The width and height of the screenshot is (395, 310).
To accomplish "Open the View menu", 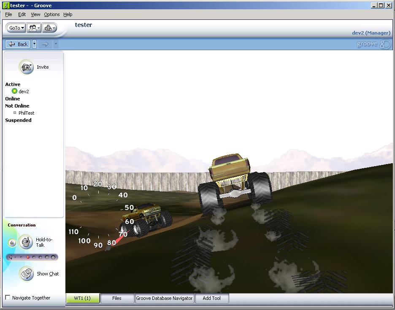I will [x=35, y=14].
